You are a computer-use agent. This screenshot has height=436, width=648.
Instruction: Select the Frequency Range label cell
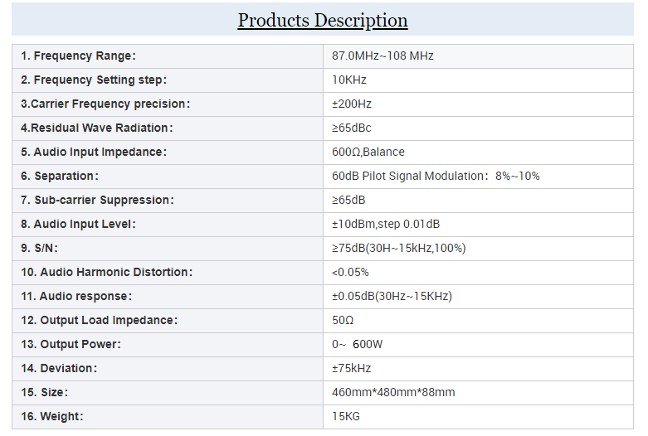pyautogui.click(x=78, y=56)
